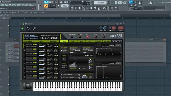Viewport: 171px width, 96px height.
Task: Toggle the Stereo Delay insert FX on/off
Action: 61,78
